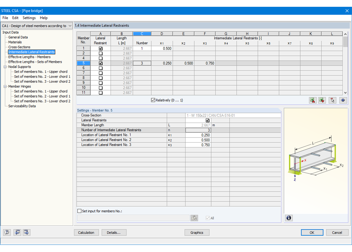Click the Details... button
This screenshot has height=252, width=352.
(114, 232)
